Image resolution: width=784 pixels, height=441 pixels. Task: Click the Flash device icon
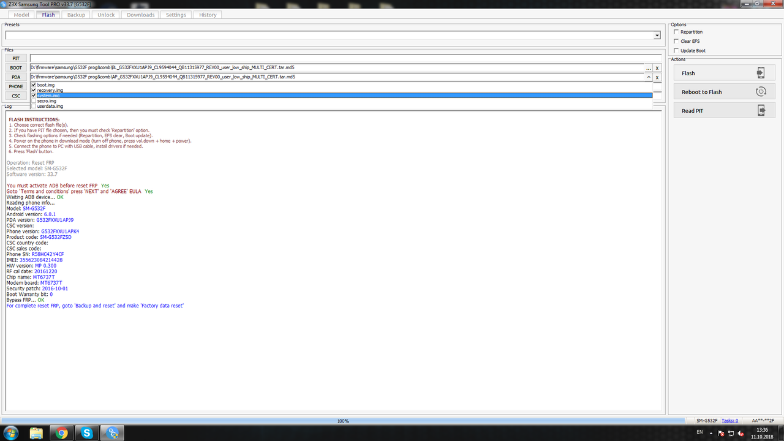761,73
